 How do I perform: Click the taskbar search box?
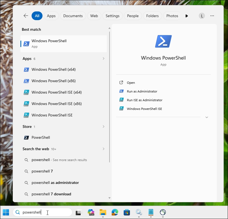[x=42, y=212]
